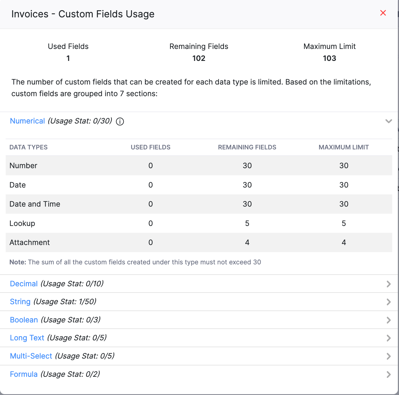Screen dimensions: 399x395
Task: Open the String fields link
Action: 20,302
